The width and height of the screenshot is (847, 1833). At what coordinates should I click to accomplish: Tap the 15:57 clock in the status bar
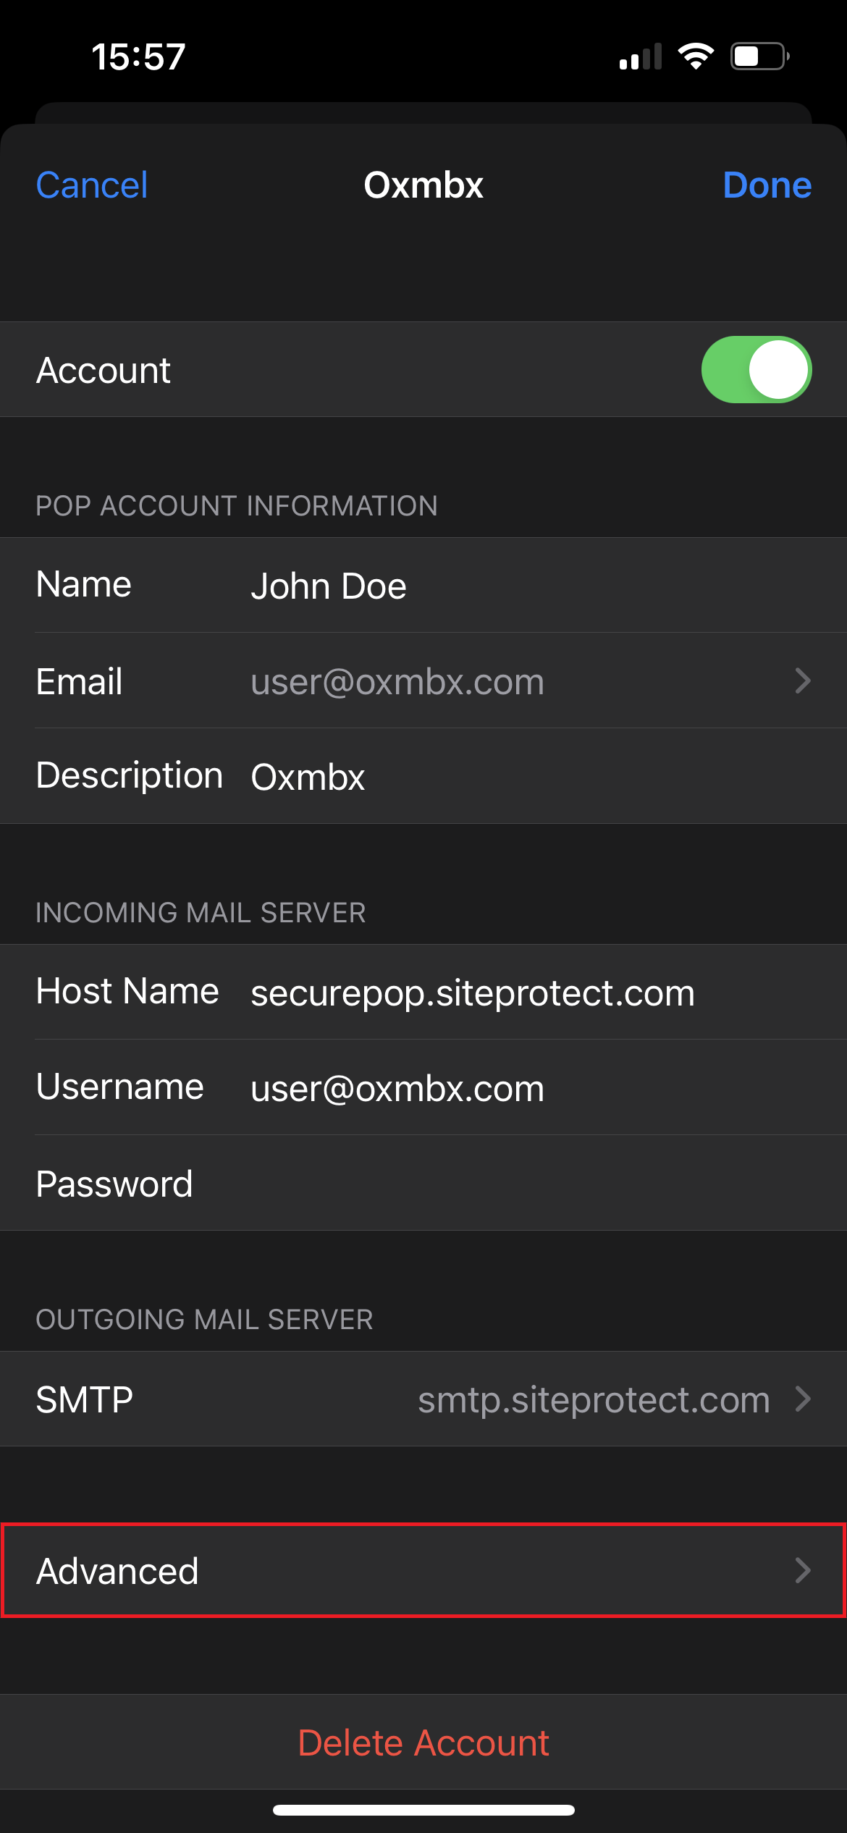click(x=138, y=56)
